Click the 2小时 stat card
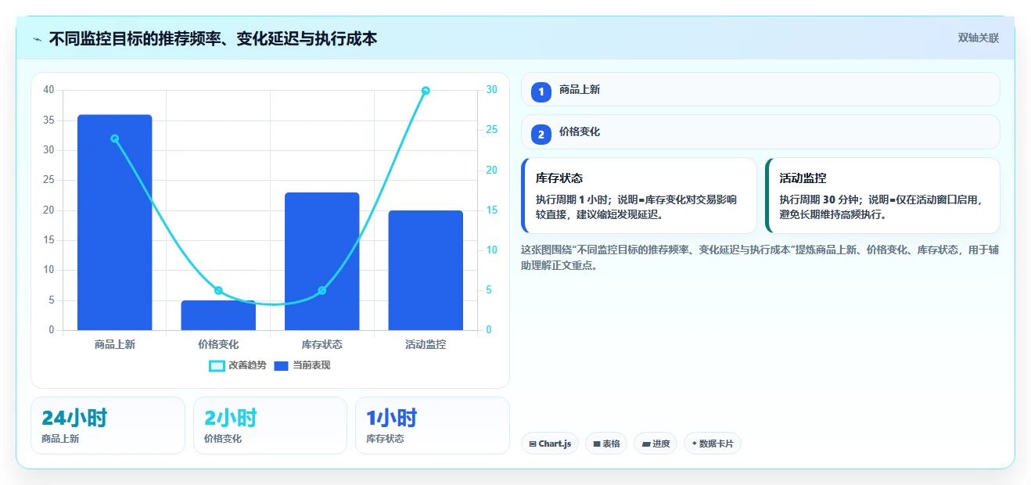 (x=270, y=426)
